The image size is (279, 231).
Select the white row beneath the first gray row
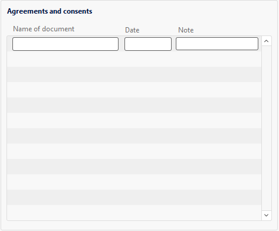[x=134, y=90]
